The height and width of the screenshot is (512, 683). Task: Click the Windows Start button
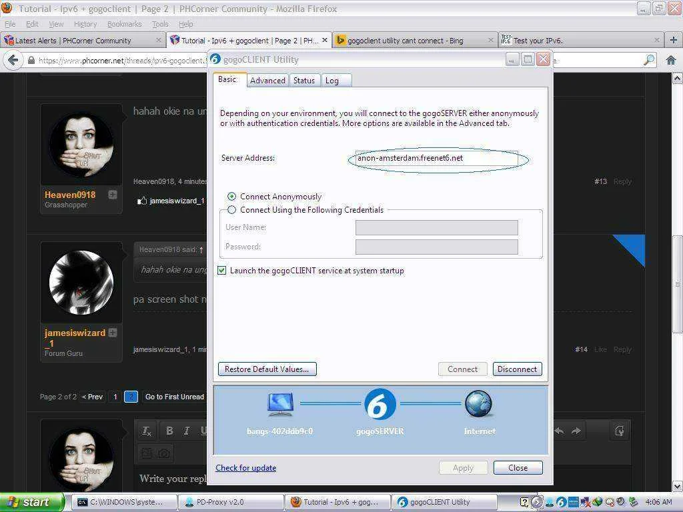[x=32, y=502]
